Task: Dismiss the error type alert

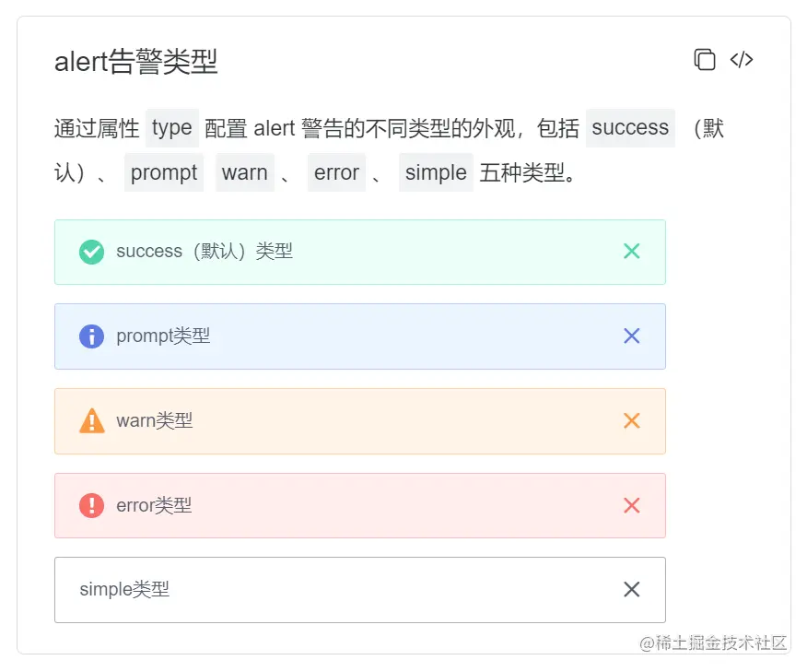Action: [x=631, y=505]
